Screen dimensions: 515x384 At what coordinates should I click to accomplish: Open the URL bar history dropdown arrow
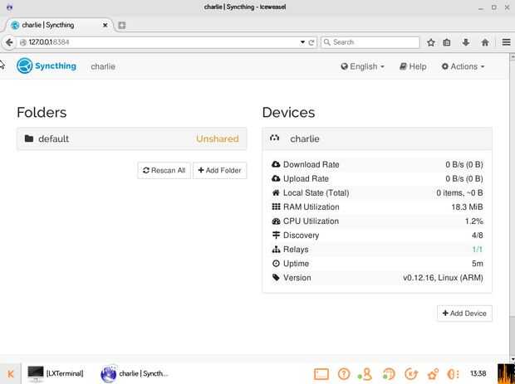(x=302, y=42)
